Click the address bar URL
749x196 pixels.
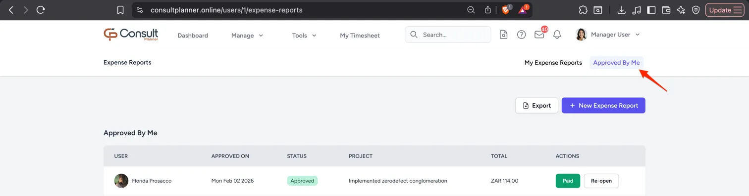tap(226, 10)
